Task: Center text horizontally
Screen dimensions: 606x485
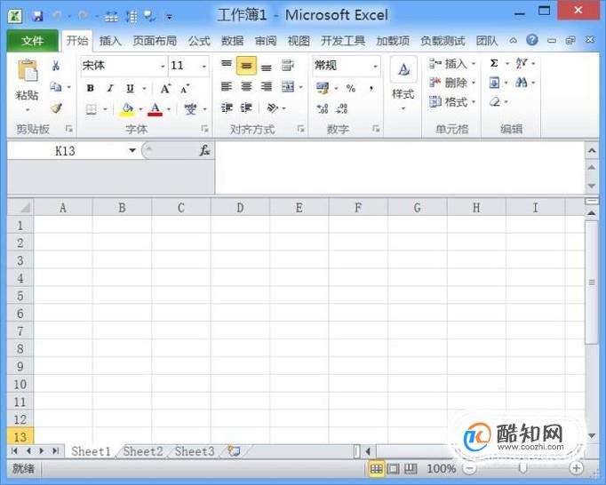Action: coord(246,86)
